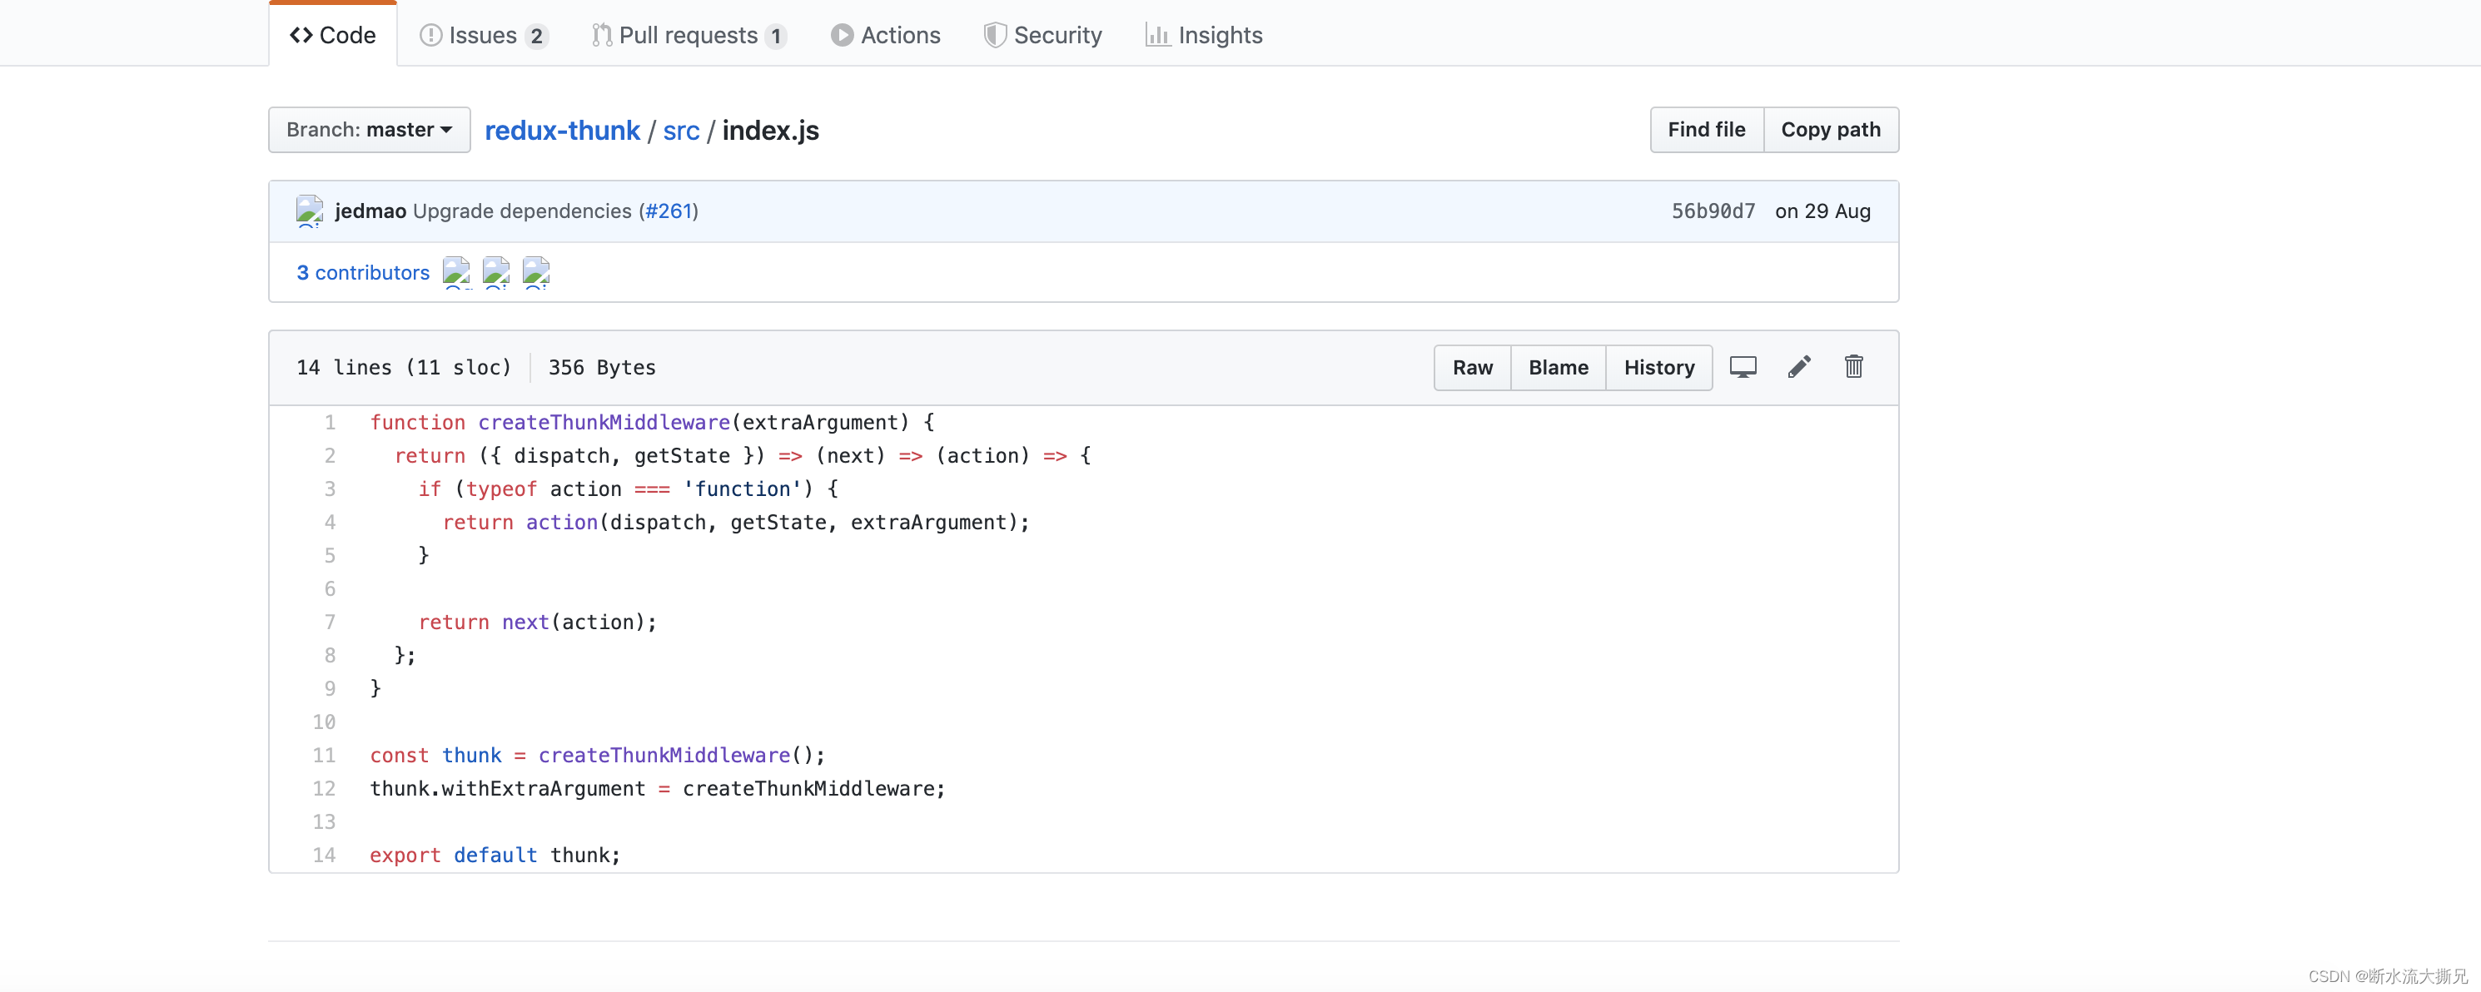Viewport: 2481px width, 992px height.
Task: Select line number 12 of the code
Action: point(325,789)
